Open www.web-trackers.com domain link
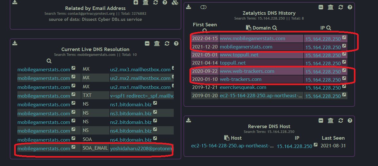The image size is (378, 166). point(247,71)
